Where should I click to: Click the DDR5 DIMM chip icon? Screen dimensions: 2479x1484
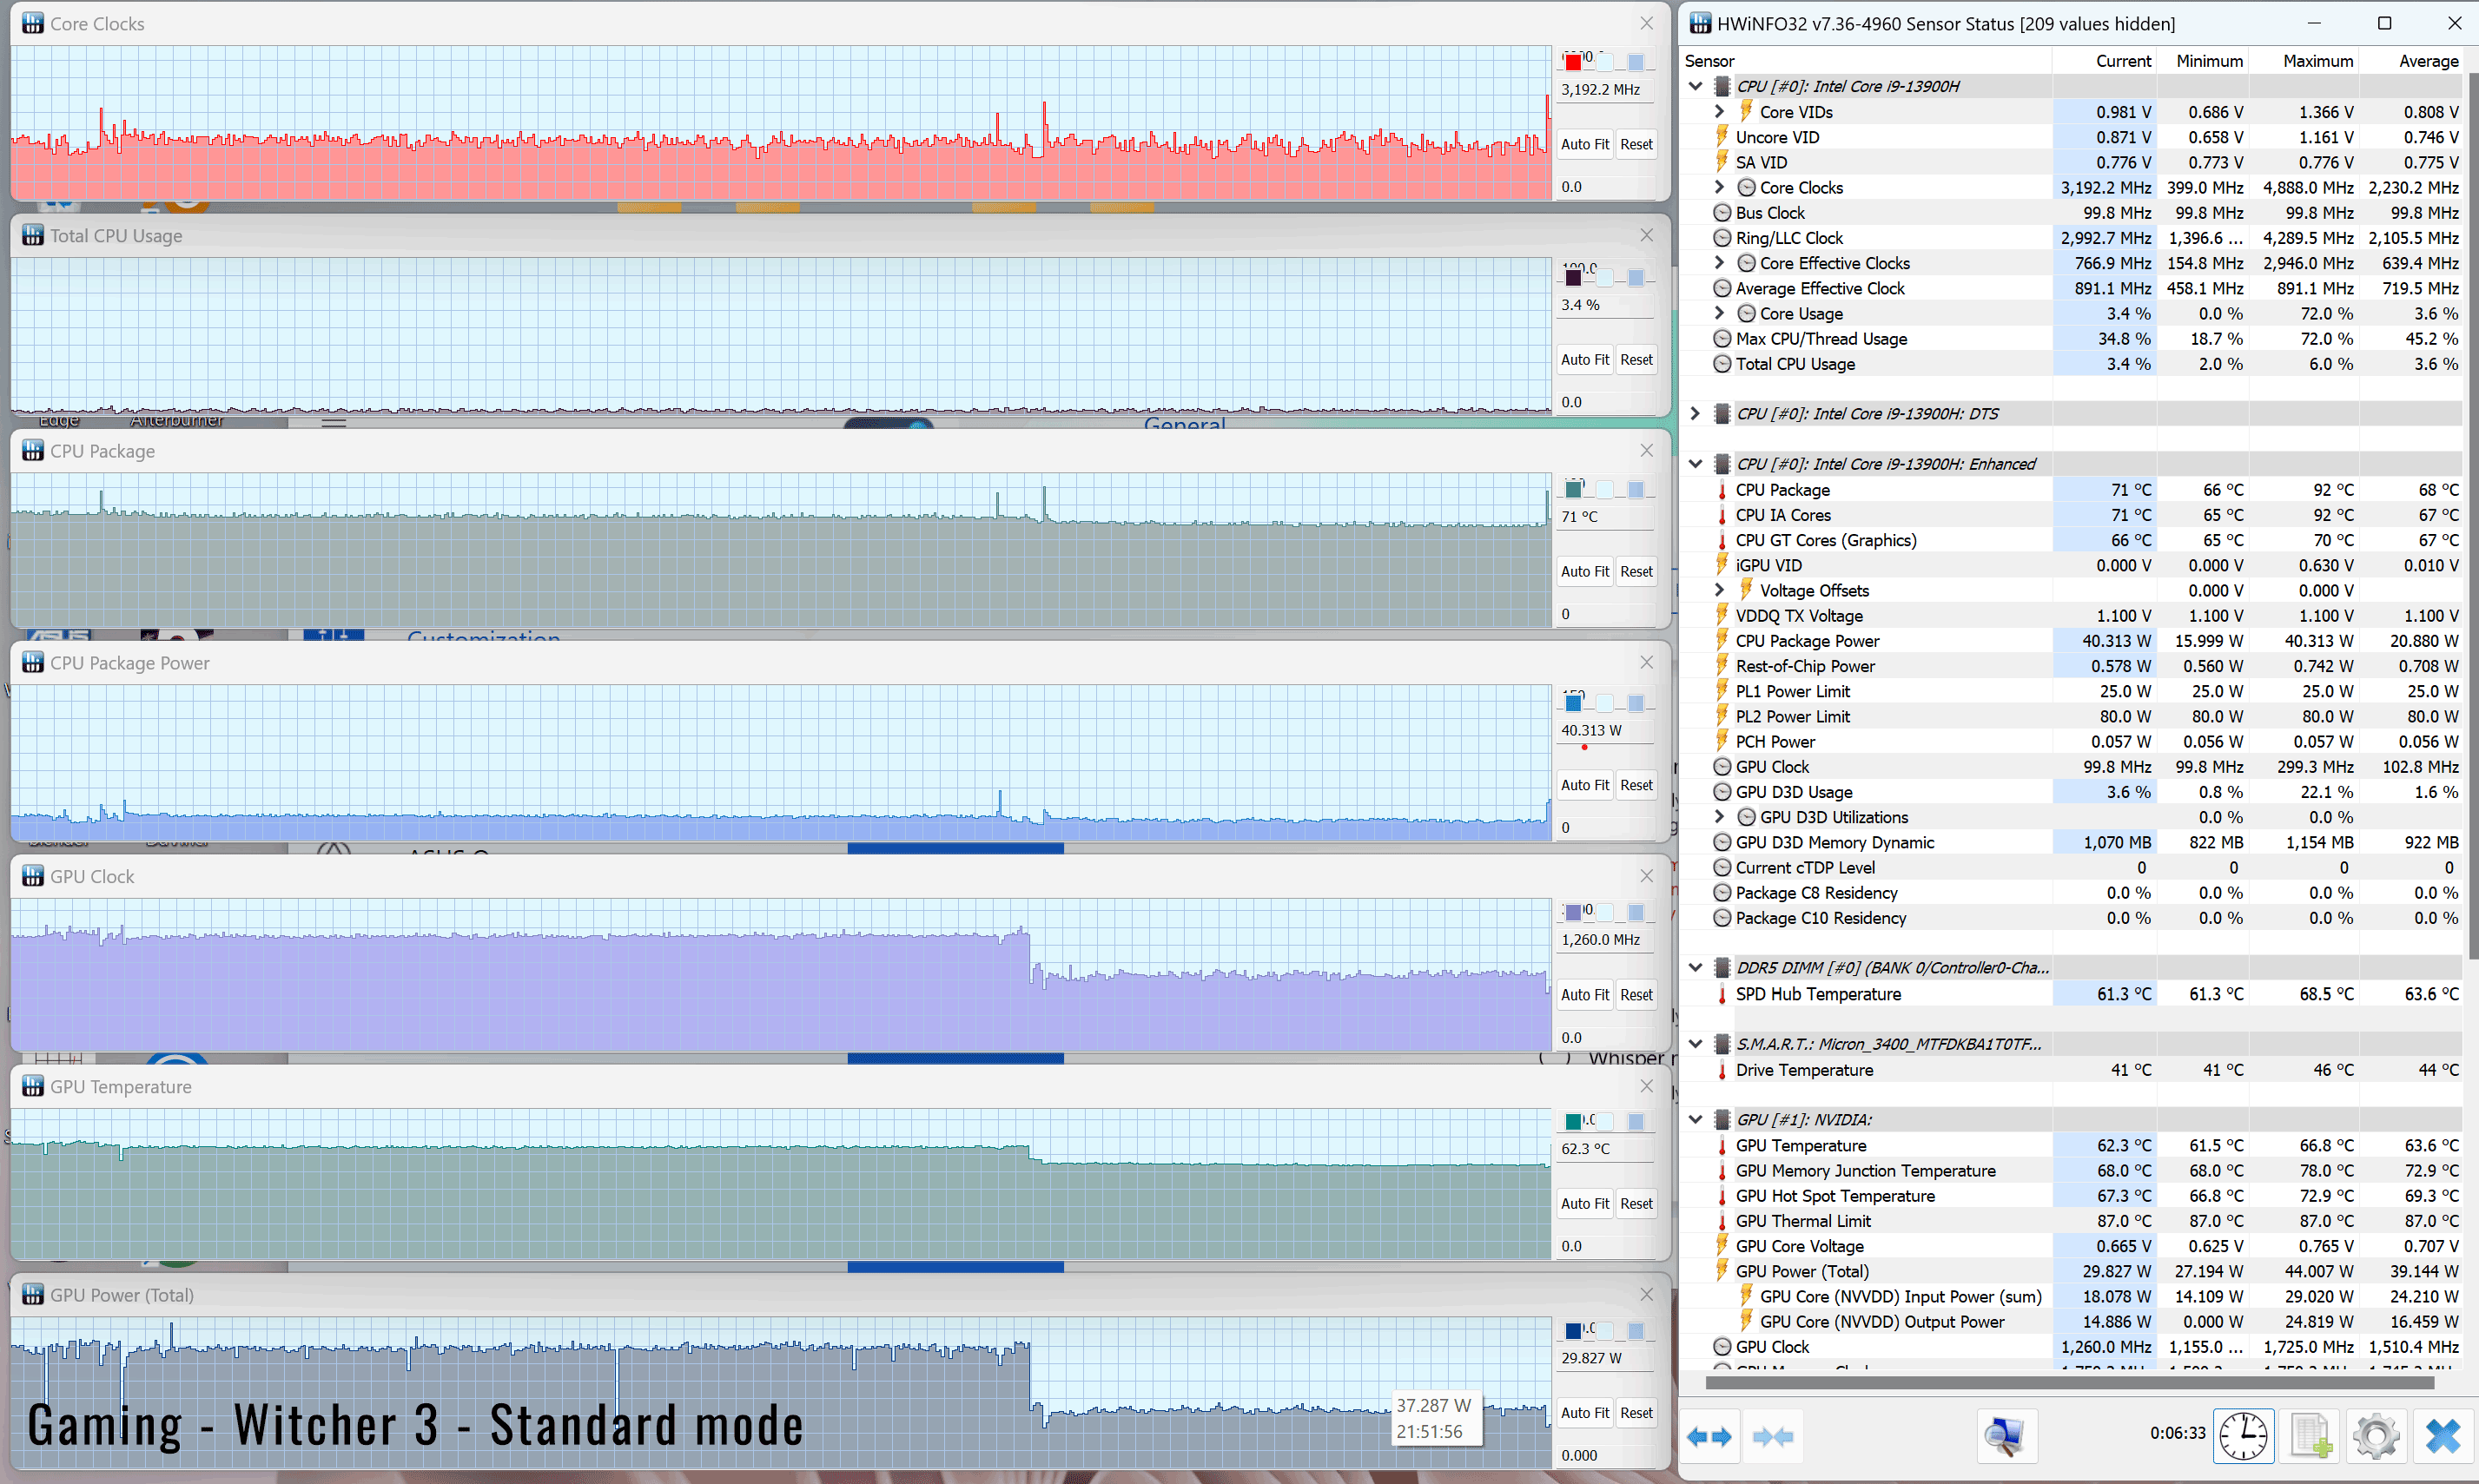click(x=1722, y=968)
